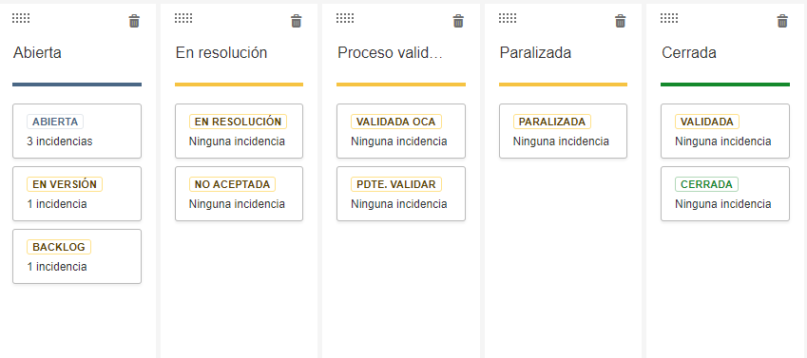Click drag grip icon on Cerrada column
The height and width of the screenshot is (358, 807).
tap(669, 18)
